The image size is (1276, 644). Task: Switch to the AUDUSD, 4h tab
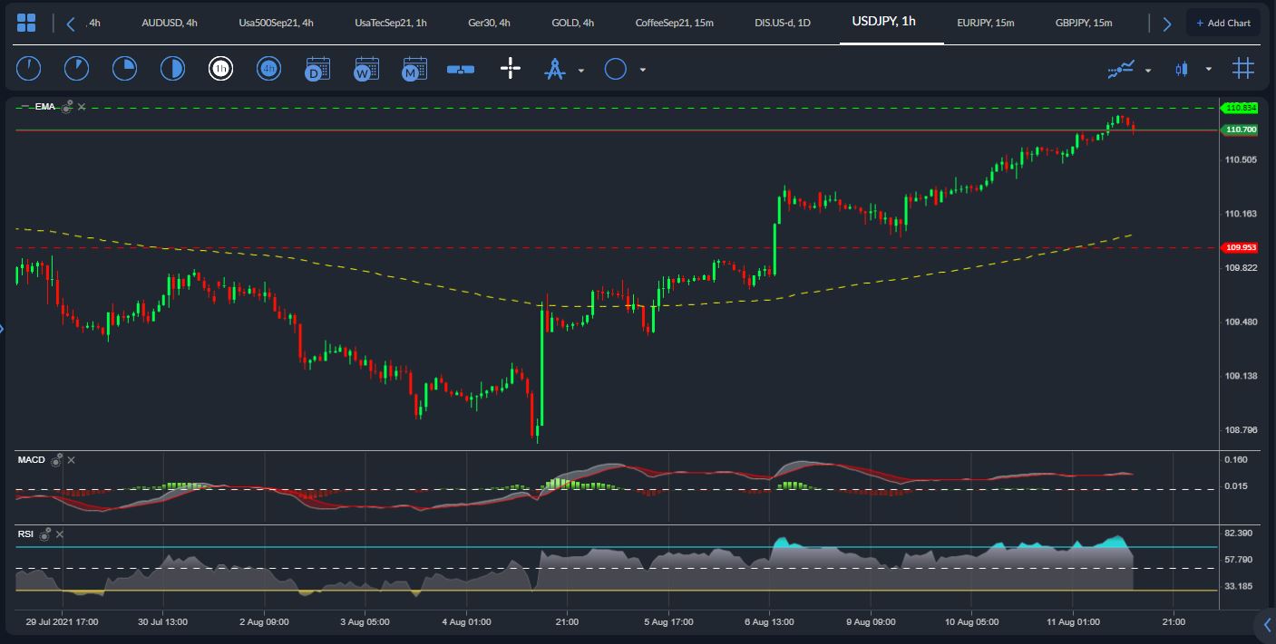tap(170, 23)
